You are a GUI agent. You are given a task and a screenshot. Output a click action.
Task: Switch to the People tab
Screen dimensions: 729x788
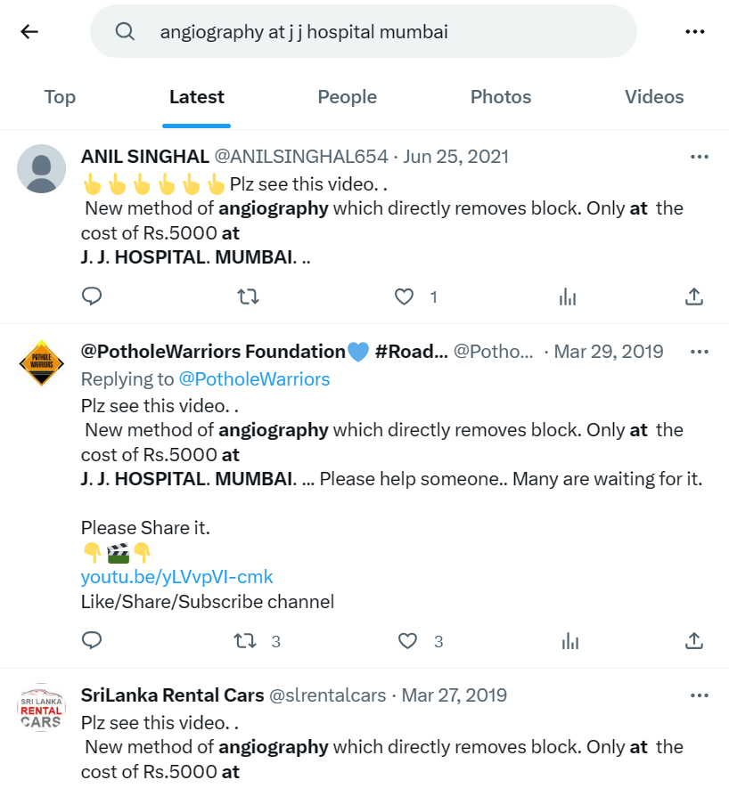point(347,97)
